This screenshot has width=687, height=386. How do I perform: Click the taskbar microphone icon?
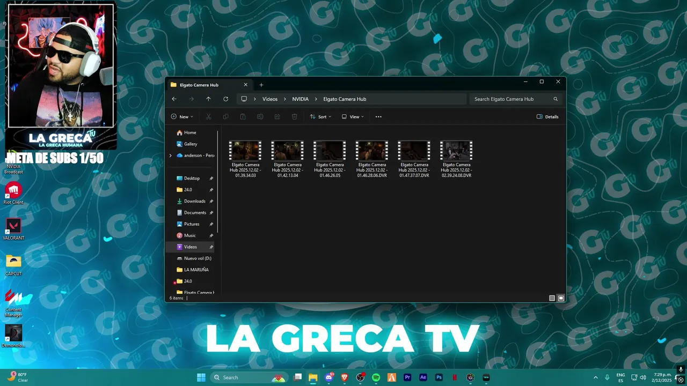coord(607,377)
